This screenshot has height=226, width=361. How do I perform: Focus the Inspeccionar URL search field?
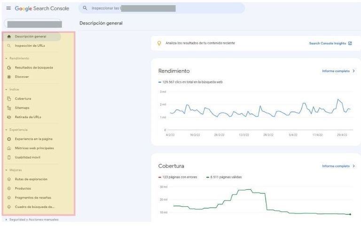tap(162, 8)
